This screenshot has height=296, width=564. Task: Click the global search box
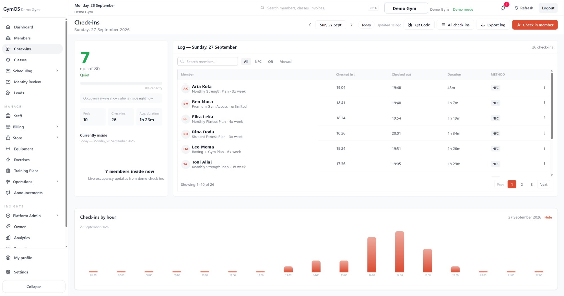coord(319,8)
